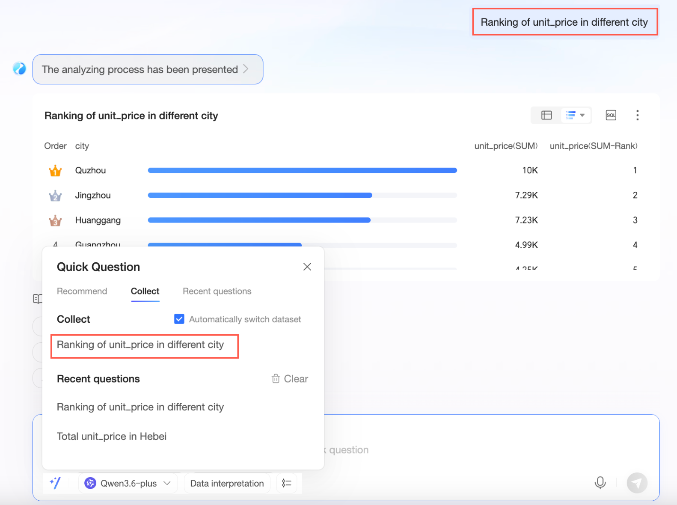The height and width of the screenshot is (505, 677).
Task: Click Huanggang's bronze crown rank icon
Action: click(55, 220)
